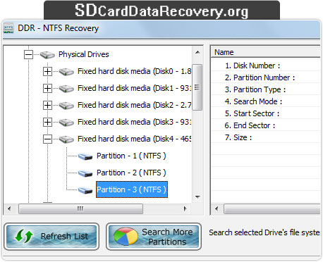Select Partition - 1 ( NTFS )
This screenshot has width=323, height=262.
click(x=131, y=156)
